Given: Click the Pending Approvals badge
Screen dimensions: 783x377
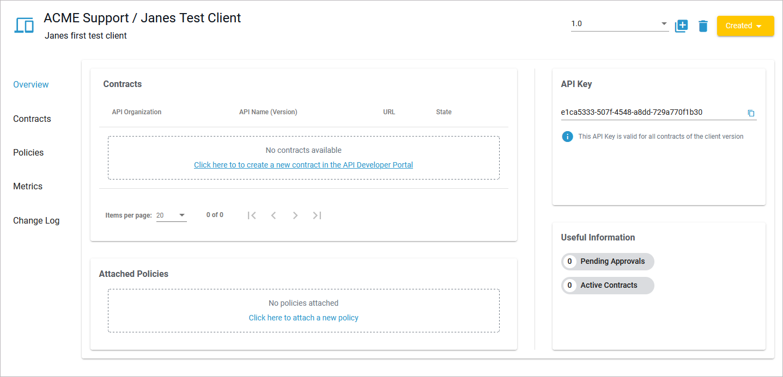Looking at the screenshot, I should click(608, 261).
